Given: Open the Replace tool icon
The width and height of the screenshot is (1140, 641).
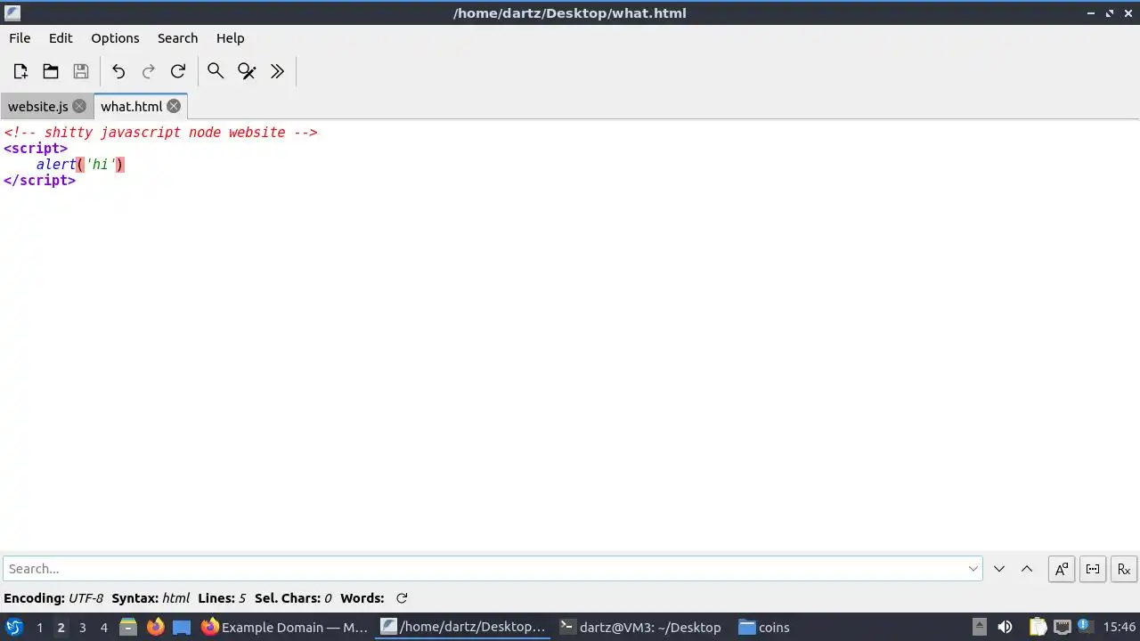Looking at the screenshot, I should click(247, 71).
